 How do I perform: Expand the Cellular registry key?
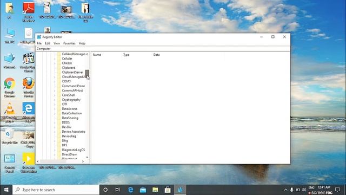[x=55, y=58]
